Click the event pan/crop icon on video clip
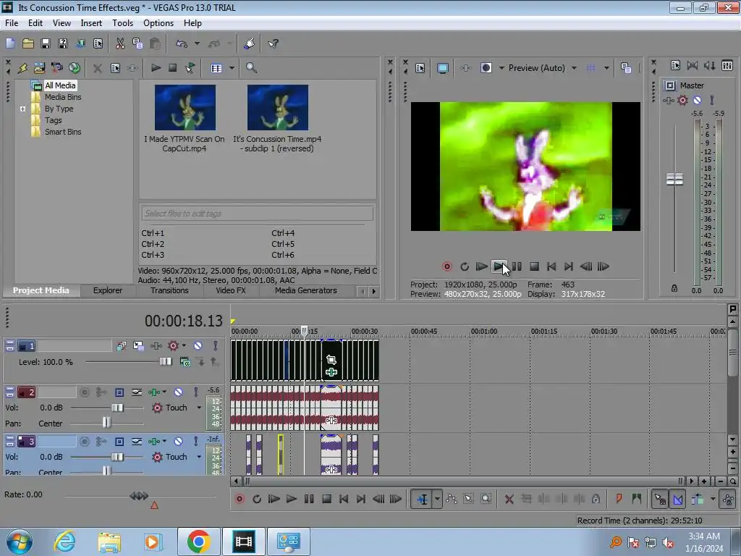The width and height of the screenshot is (741, 556). 331,360
